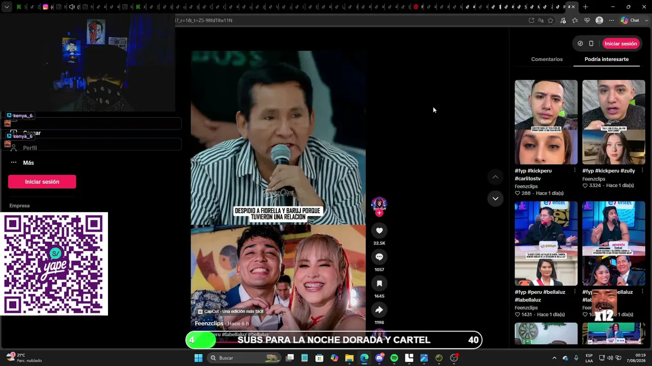Click Iniciar sesión in the top right
Viewport: 652px width, 366px height.
(x=621, y=44)
